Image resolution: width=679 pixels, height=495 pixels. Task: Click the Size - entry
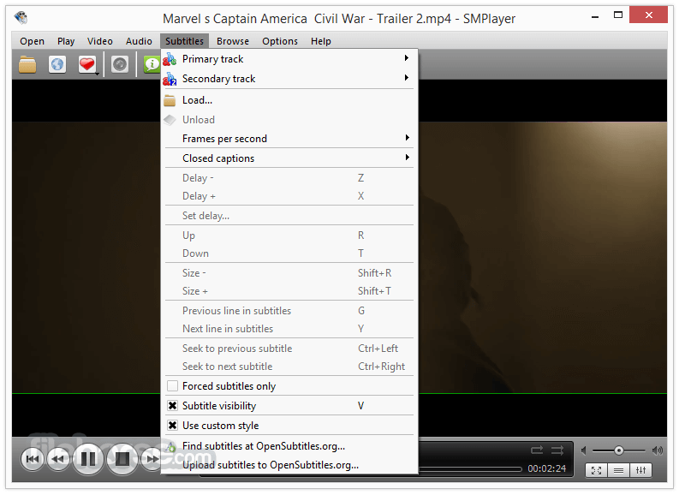click(x=289, y=273)
